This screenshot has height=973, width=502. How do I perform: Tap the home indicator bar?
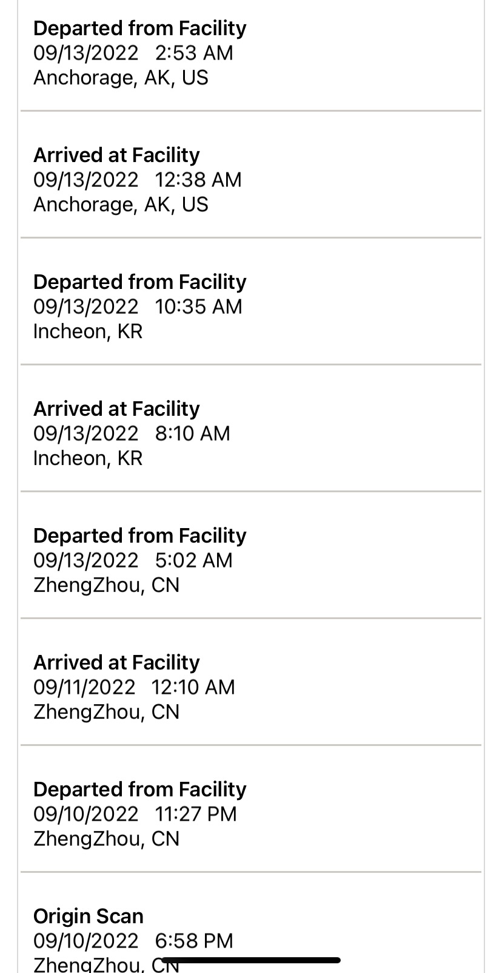pyautogui.click(x=251, y=960)
